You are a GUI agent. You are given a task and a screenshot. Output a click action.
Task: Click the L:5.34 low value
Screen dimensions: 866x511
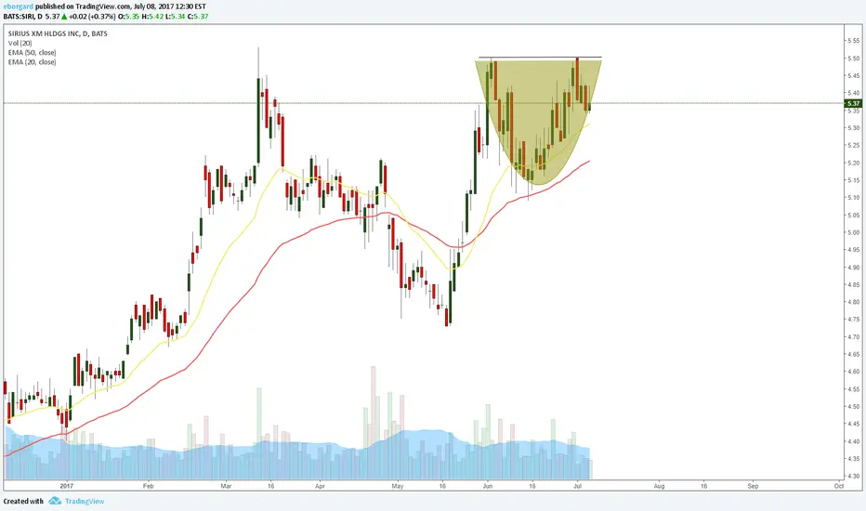click(175, 17)
